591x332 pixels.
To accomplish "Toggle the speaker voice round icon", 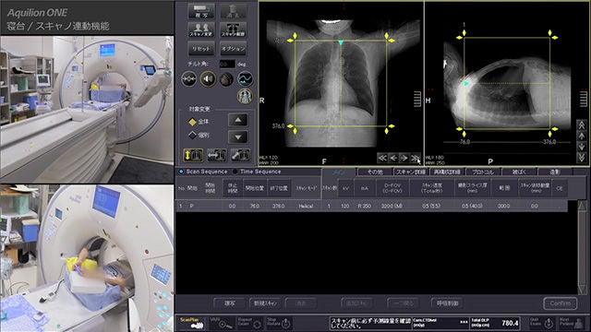I will click(208, 79).
